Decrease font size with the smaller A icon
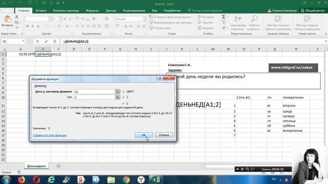The height and width of the screenshot is (184, 328). (70, 19)
